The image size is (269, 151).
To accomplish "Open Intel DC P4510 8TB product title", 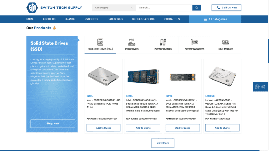I will click(x=103, y=103).
